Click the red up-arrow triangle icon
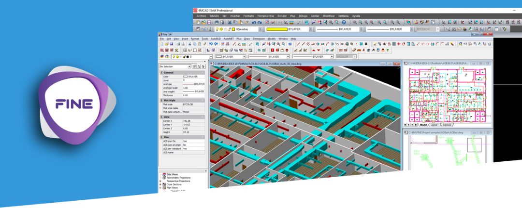Screen dimensions: 522x208 coord(313,50)
